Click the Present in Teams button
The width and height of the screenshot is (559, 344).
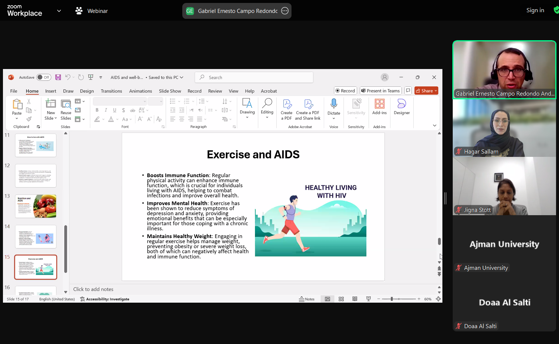coord(380,91)
